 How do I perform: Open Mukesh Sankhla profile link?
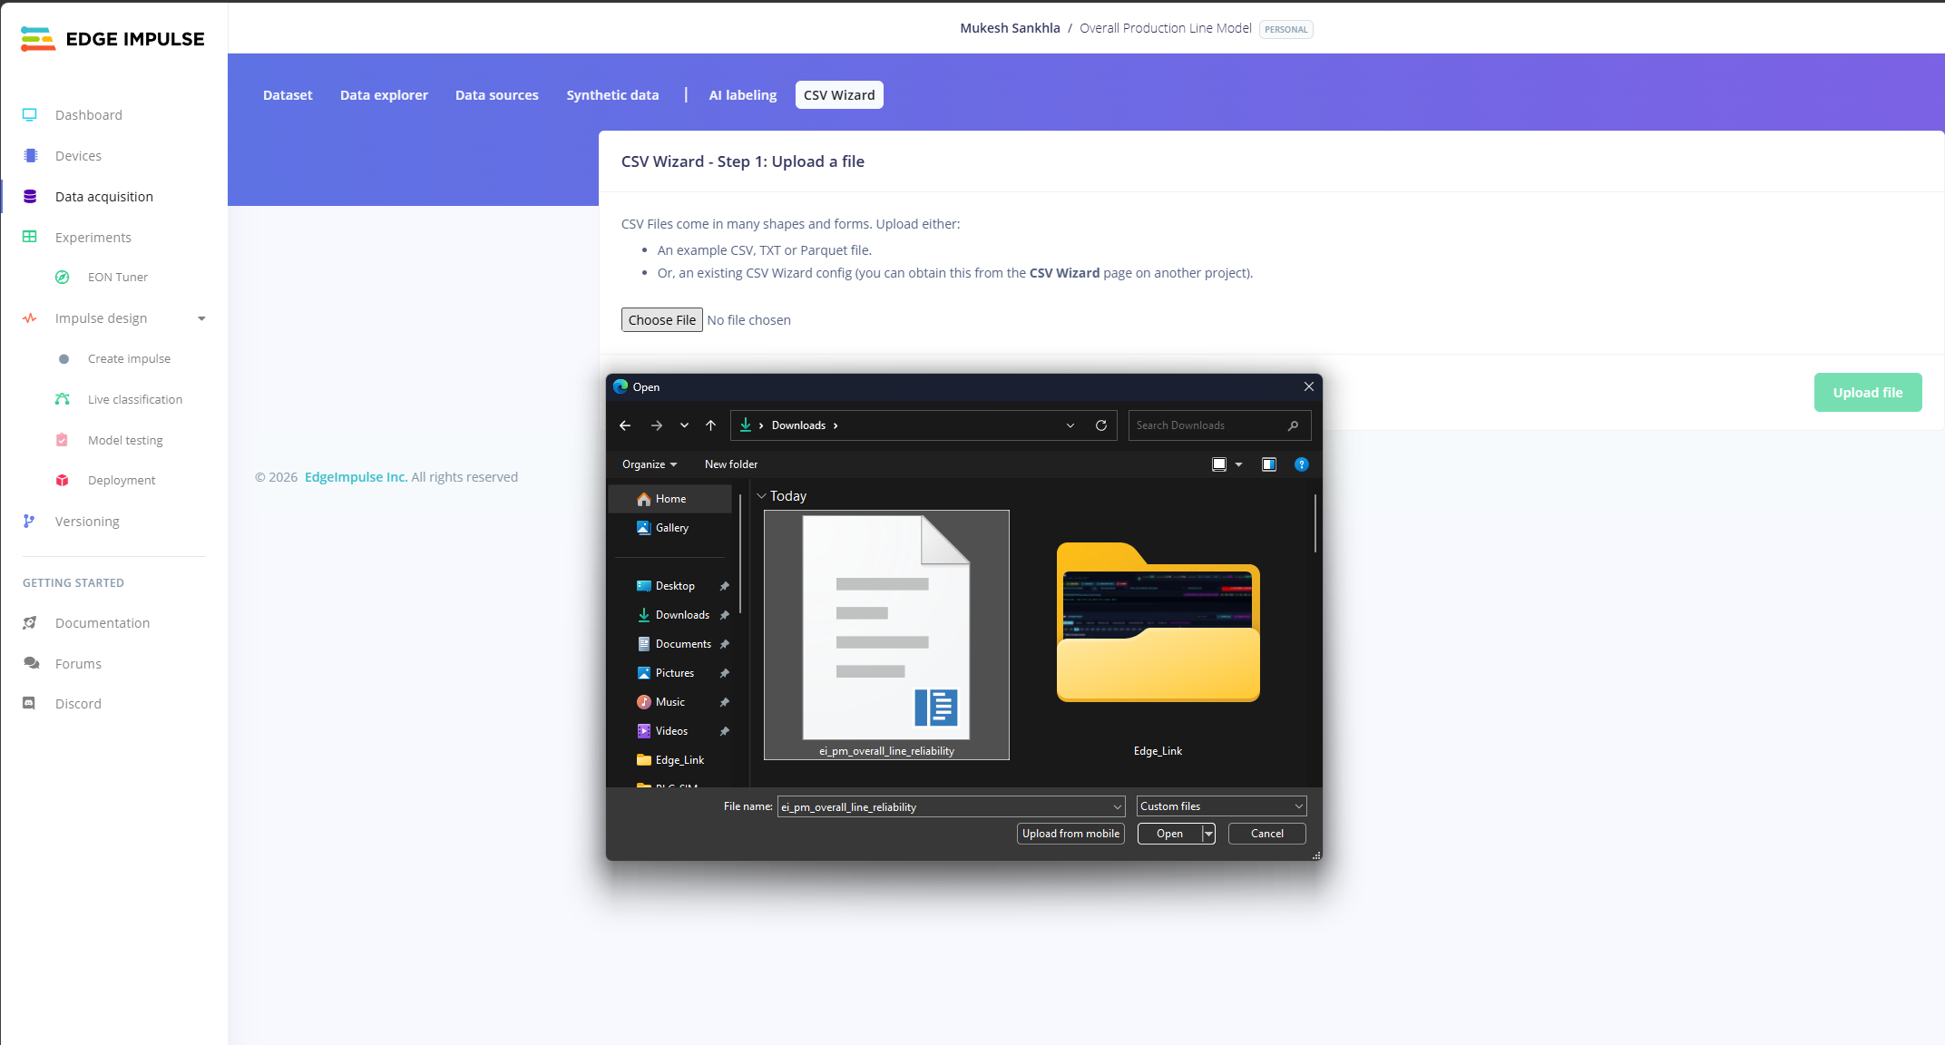click(x=1010, y=28)
